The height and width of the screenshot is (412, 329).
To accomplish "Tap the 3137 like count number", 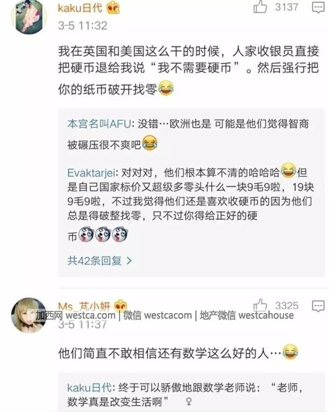I will point(286,7).
